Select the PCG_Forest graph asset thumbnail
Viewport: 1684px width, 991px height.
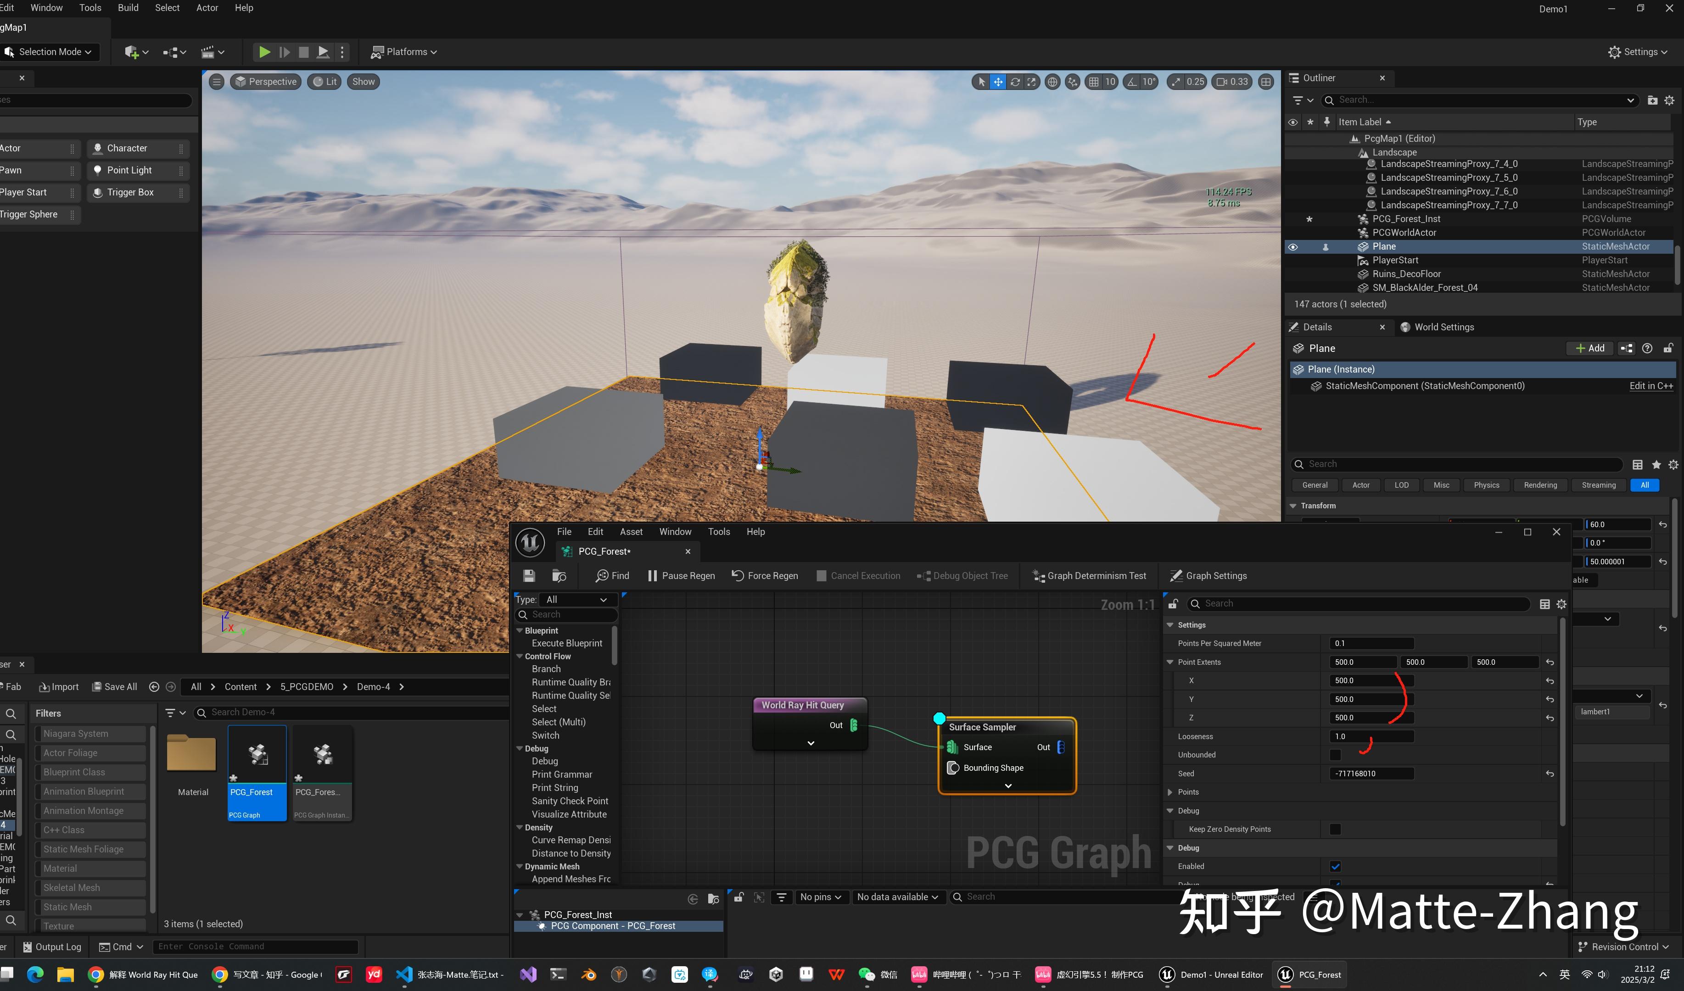point(257,773)
